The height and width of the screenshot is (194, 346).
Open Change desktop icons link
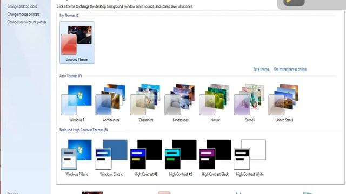point(22,6)
